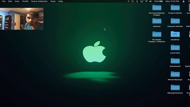Select the OneDrive folder

pyautogui.click(x=175, y=36)
